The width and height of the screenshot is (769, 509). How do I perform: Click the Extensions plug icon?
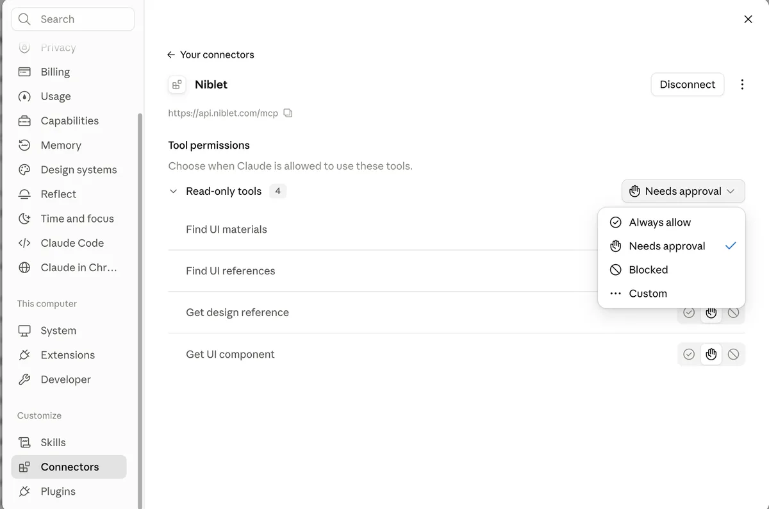click(24, 355)
